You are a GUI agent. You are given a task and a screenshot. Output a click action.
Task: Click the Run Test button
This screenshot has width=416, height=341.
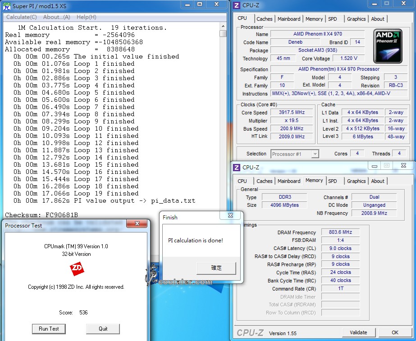(49, 329)
